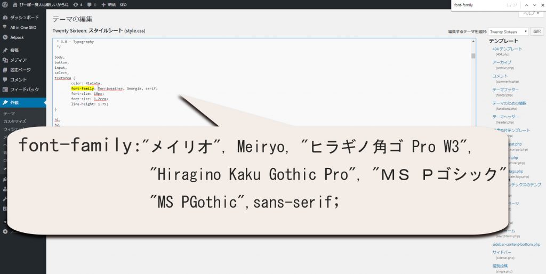Open the Twenty Sixteen theme dropdown

pos(508,31)
